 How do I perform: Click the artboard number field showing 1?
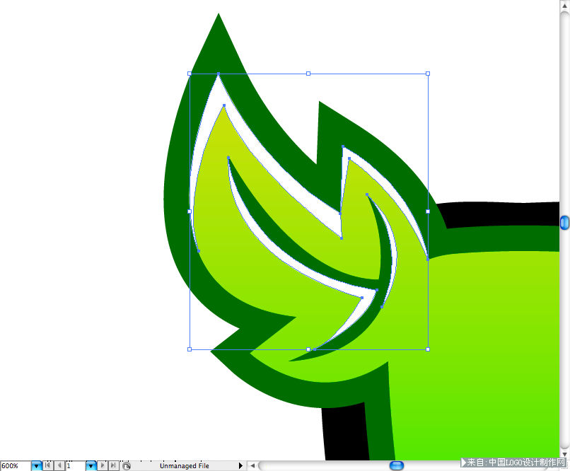pyautogui.click(x=76, y=465)
